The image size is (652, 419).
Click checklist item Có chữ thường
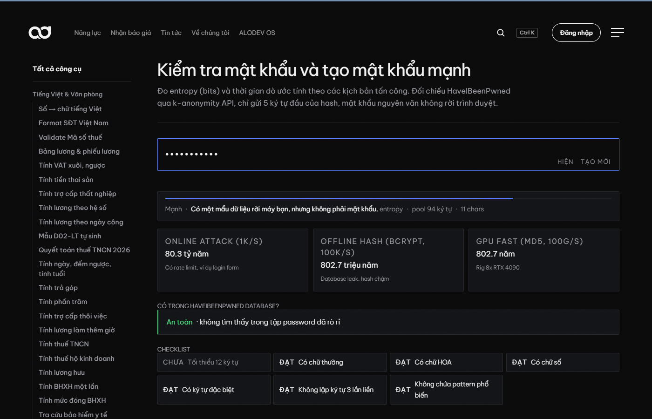(330, 362)
